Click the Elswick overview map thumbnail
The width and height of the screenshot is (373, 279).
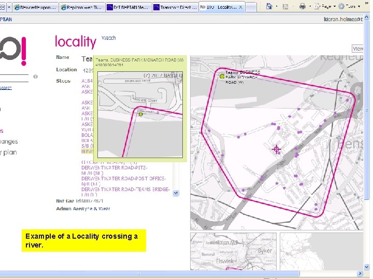[233, 251]
